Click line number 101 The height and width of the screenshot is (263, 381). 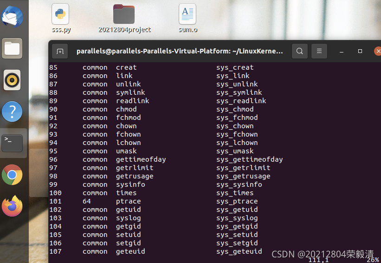(55, 201)
